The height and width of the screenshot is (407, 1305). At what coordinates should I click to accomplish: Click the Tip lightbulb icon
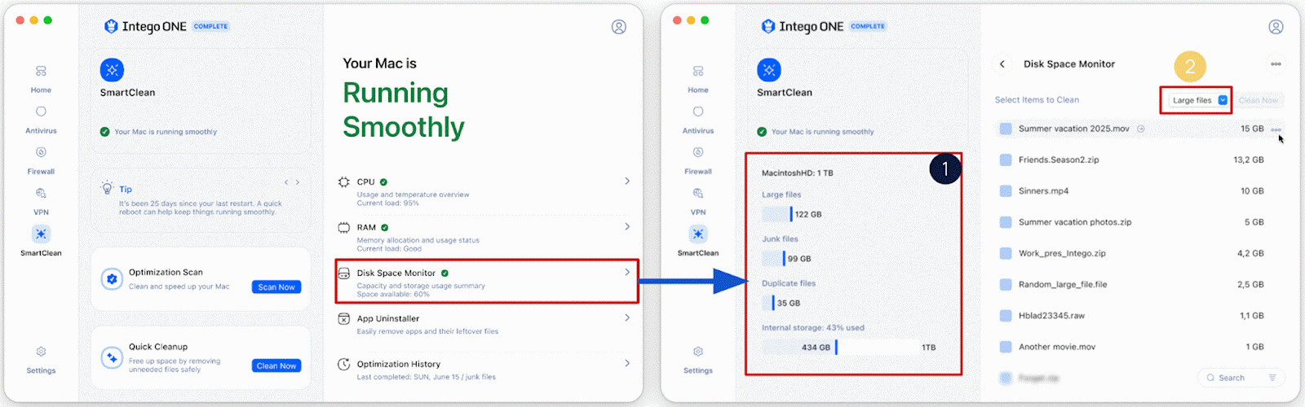(107, 188)
